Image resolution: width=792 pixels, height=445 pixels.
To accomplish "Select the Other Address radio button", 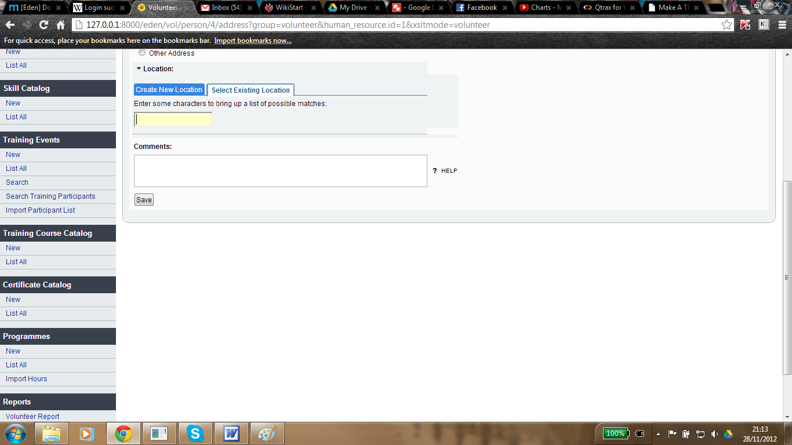I will [x=142, y=53].
